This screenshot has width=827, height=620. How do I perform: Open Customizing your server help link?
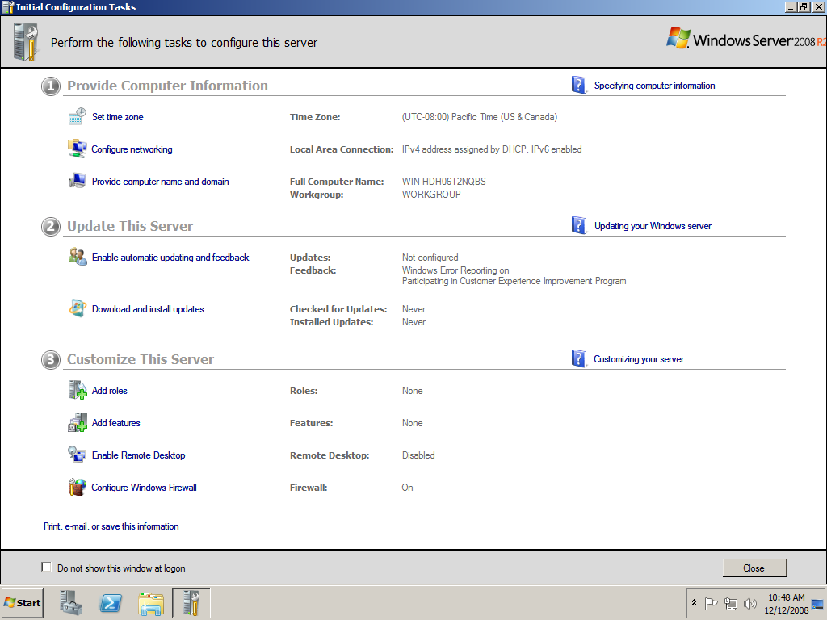(638, 359)
